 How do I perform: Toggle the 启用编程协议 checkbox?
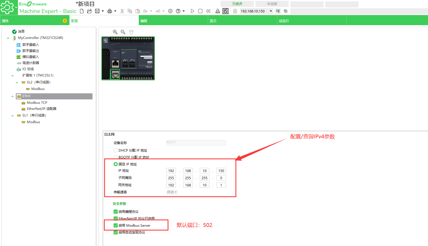coord(116,212)
